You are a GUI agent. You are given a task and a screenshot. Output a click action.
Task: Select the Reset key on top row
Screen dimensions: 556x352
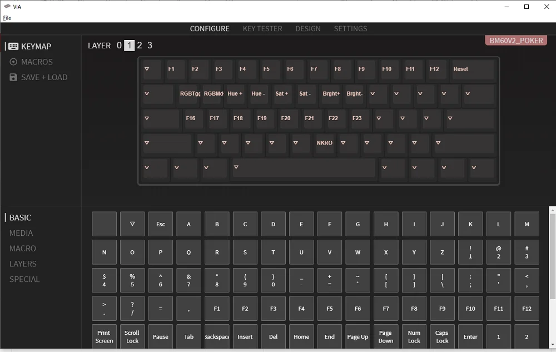[473, 70]
